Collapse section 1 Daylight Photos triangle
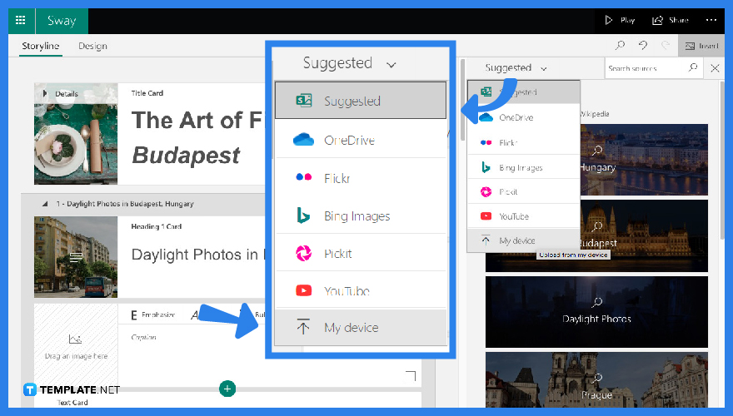 (x=45, y=204)
